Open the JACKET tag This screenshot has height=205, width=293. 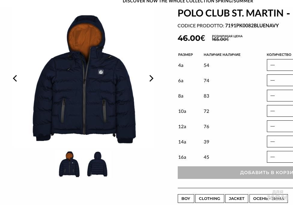coord(237,198)
